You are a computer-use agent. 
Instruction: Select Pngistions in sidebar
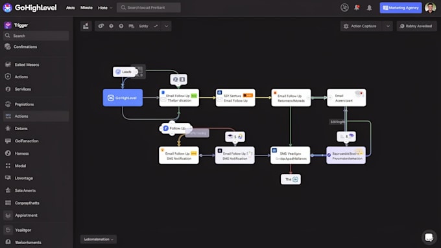coord(36,104)
